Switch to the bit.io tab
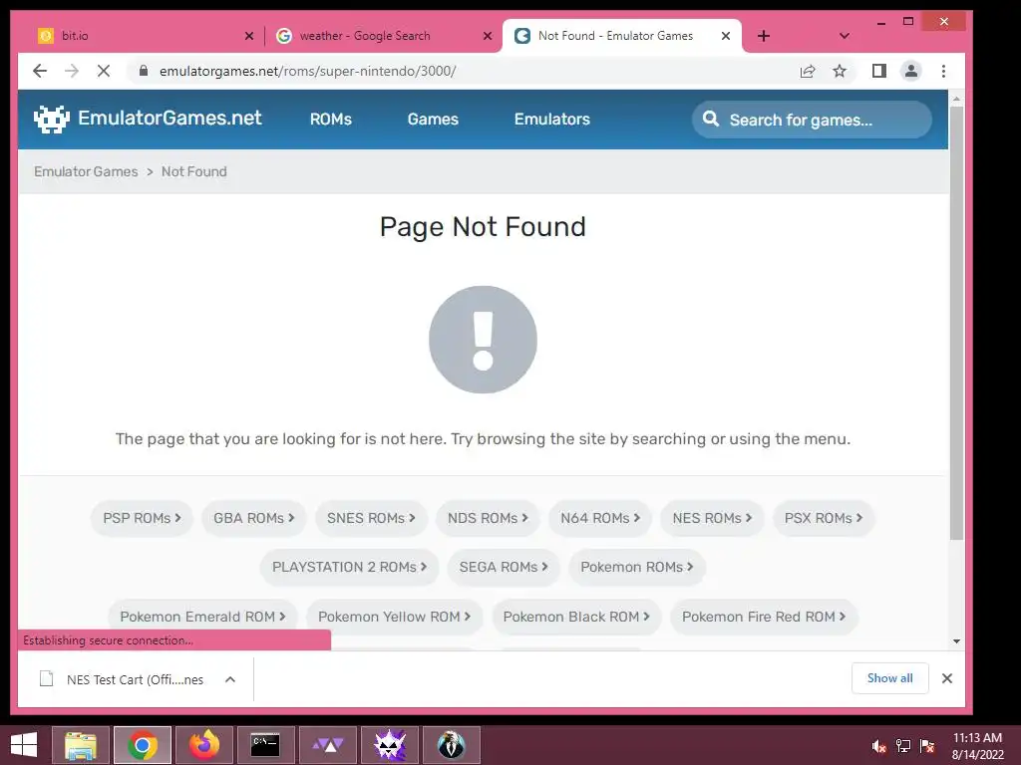Image resolution: width=1021 pixels, height=765 pixels. coord(142,36)
